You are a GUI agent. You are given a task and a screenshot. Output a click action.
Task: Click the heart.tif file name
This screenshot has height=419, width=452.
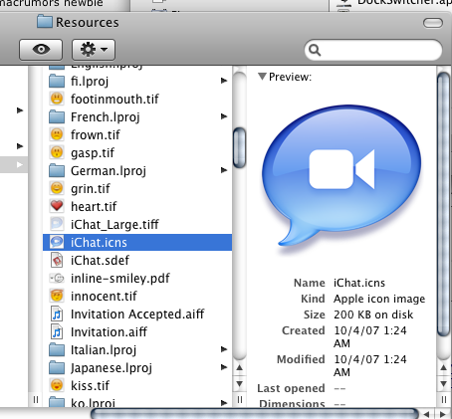(94, 206)
